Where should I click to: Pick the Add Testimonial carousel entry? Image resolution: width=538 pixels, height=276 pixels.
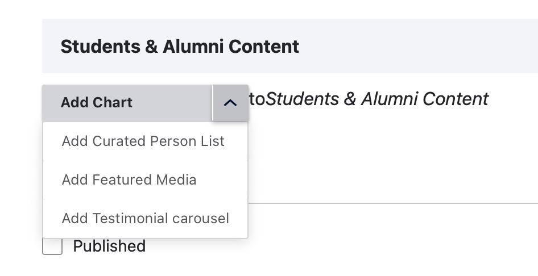(146, 219)
